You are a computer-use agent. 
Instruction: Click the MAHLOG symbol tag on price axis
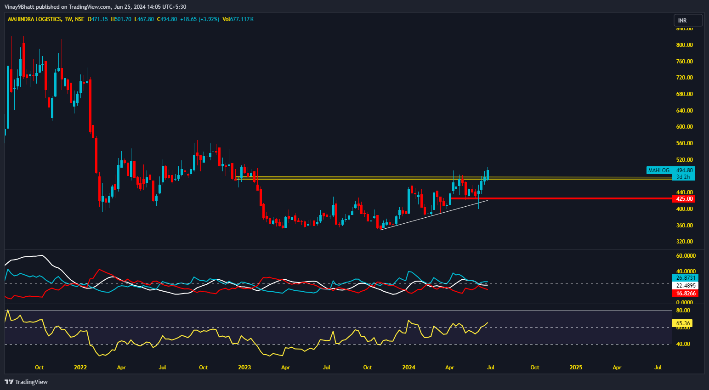point(658,170)
